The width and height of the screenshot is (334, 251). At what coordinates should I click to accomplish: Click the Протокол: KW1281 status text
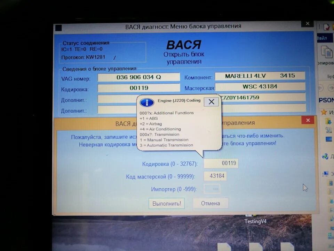click(x=83, y=57)
